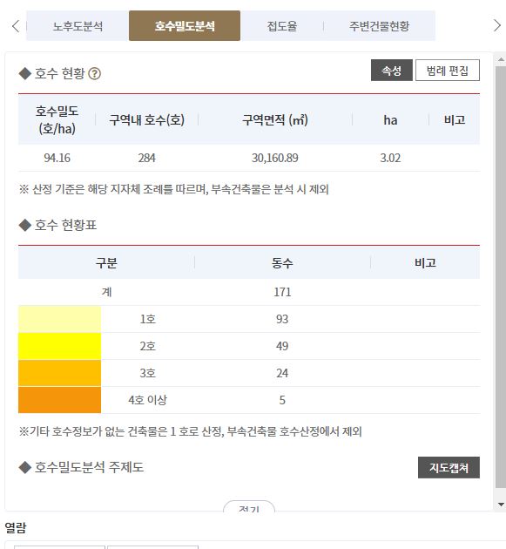Click the 속성 button
This screenshot has height=549, width=506.
[x=392, y=71]
